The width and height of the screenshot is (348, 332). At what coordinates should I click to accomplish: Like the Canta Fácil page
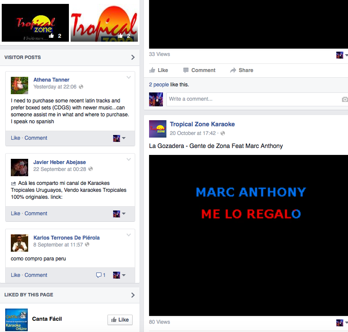pyautogui.click(x=120, y=320)
